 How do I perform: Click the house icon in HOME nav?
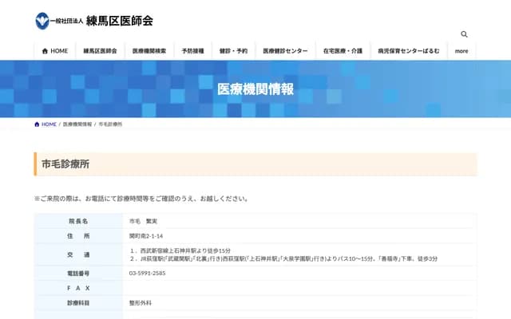[46, 50]
